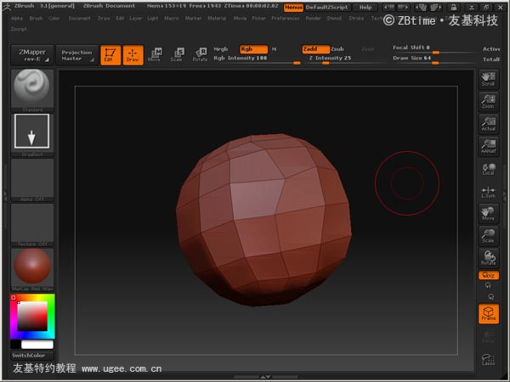This screenshot has width=510, height=382.
Task: Open the DragRect stroke picker
Action: (32, 134)
